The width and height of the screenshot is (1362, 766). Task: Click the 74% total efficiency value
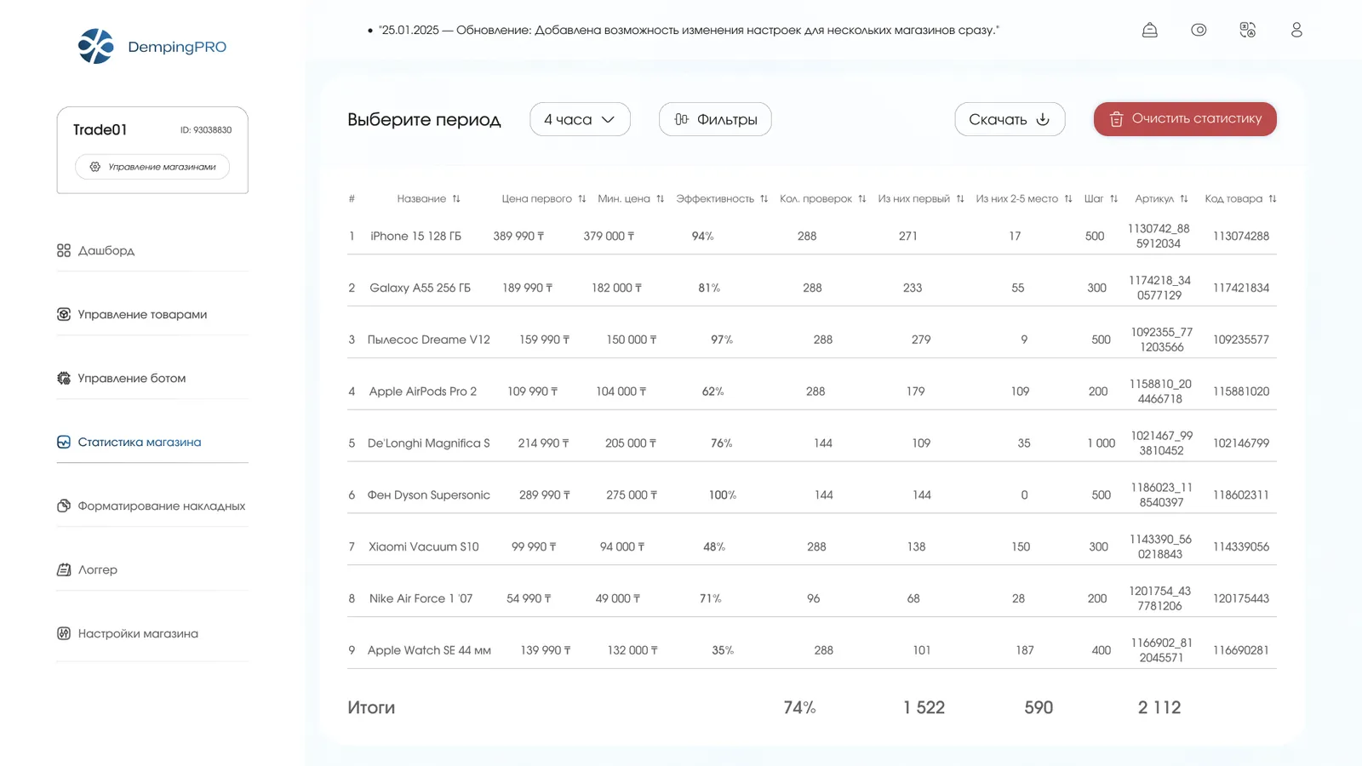click(799, 707)
